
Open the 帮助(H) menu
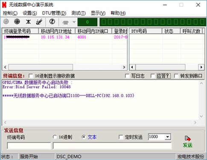pyautogui.click(x=118, y=13)
